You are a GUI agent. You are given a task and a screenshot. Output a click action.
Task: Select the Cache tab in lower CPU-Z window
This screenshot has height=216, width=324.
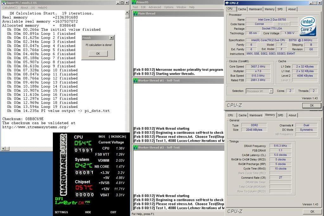click(242, 115)
